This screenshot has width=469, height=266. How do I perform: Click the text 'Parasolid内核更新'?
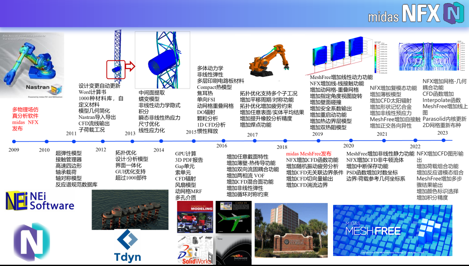coord(445,119)
